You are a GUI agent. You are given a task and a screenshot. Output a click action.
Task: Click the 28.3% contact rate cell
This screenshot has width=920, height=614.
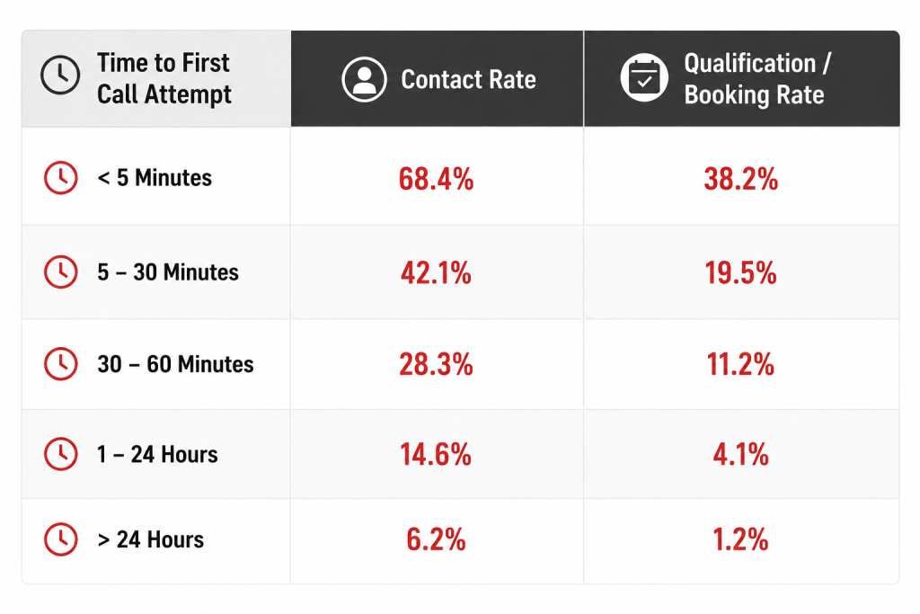[438, 364]
